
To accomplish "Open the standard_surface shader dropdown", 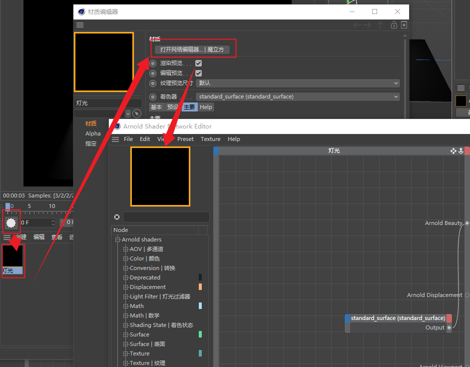I will tap(298, 96).
